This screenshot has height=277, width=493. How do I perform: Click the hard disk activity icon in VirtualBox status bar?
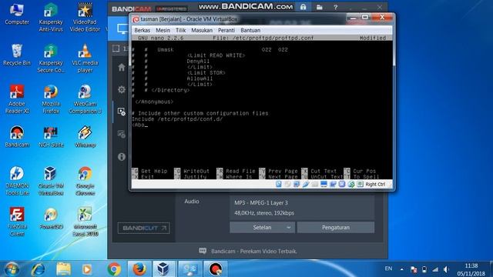pos(279,185)
